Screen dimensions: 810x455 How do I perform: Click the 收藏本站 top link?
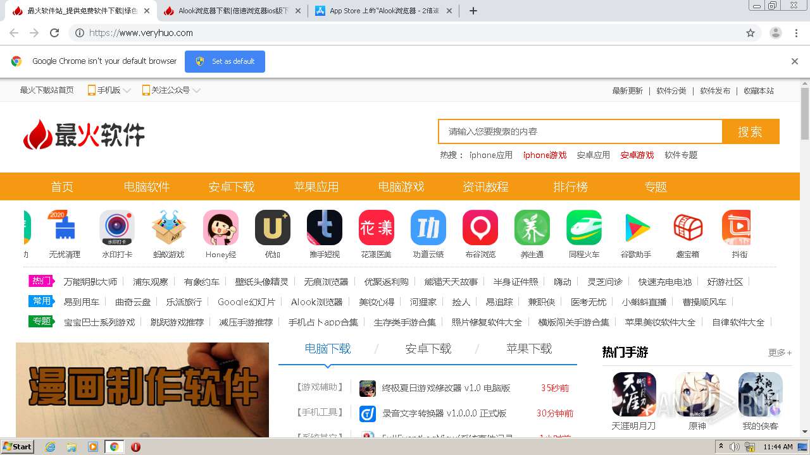759,90
